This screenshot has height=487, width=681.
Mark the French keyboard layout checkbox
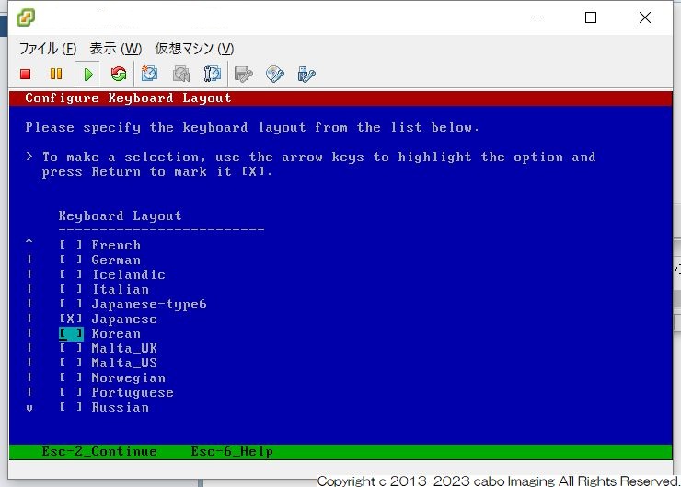(71, 245)
